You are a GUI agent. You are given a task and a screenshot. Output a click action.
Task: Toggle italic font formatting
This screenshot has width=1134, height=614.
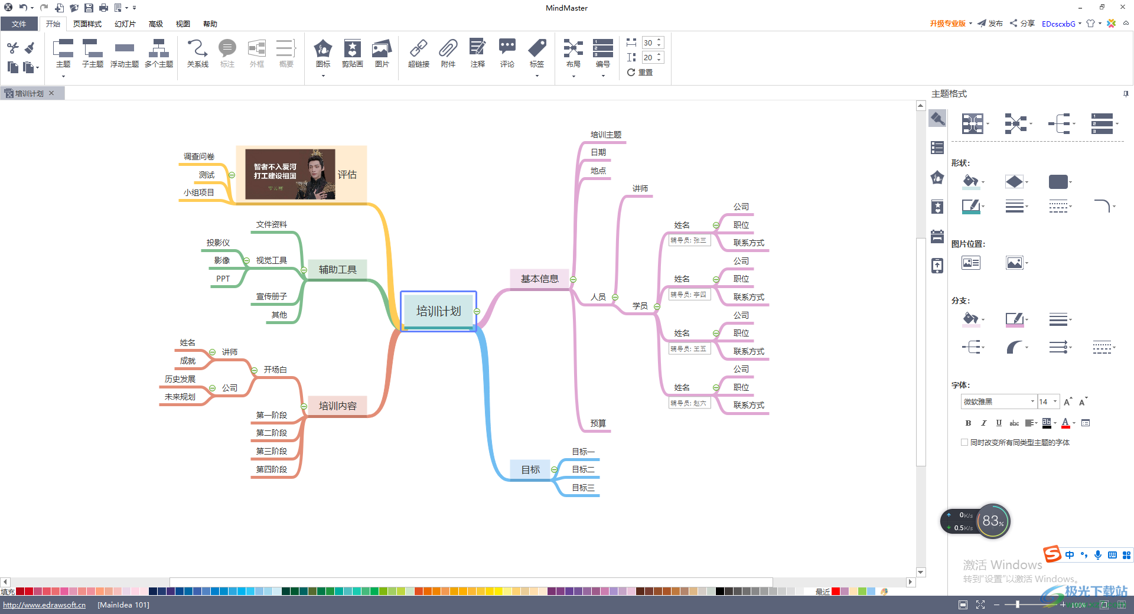tap(983, 423)
